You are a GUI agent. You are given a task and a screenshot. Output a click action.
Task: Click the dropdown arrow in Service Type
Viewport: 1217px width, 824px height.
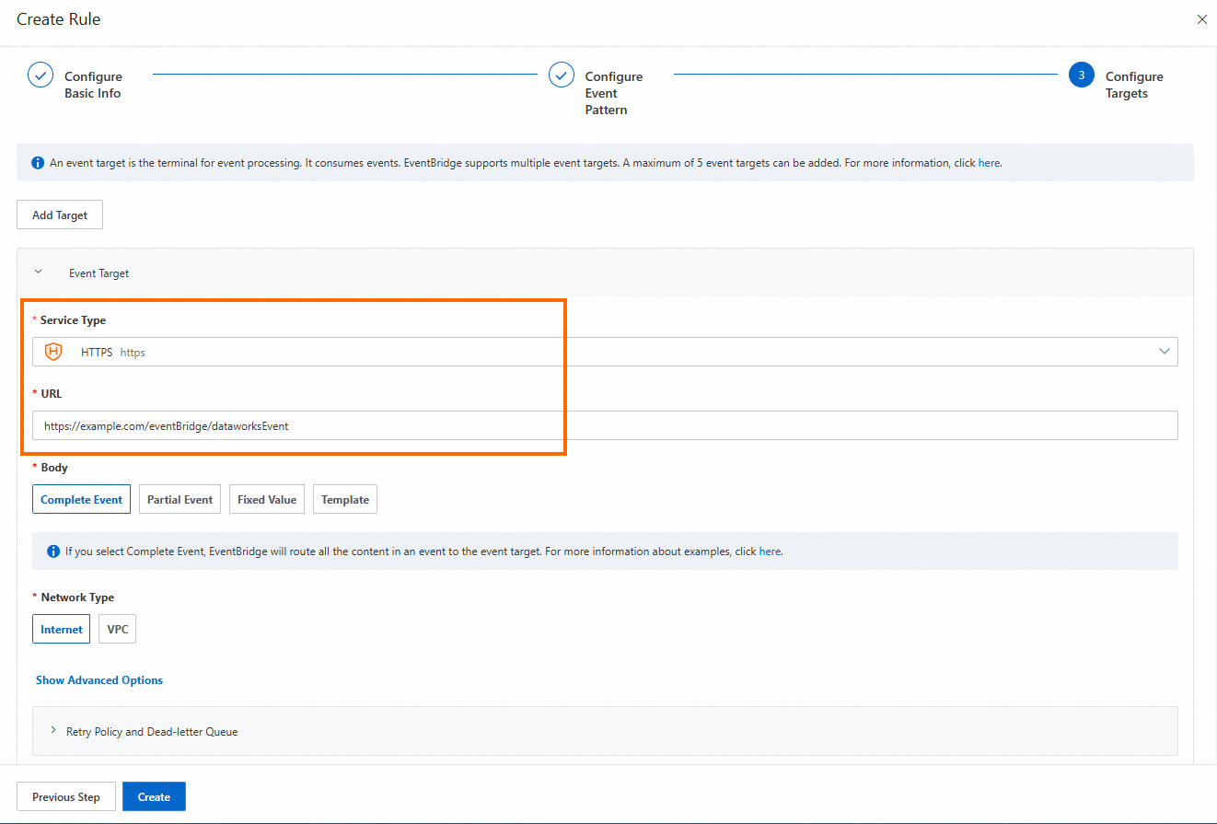(1165, 352)
